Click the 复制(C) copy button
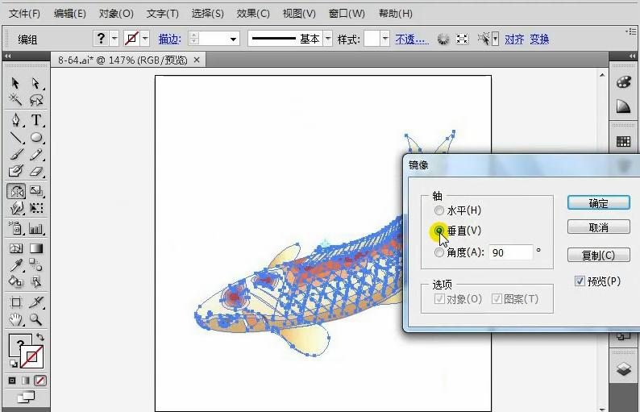640x412 pixels. (x=598, y=255)
